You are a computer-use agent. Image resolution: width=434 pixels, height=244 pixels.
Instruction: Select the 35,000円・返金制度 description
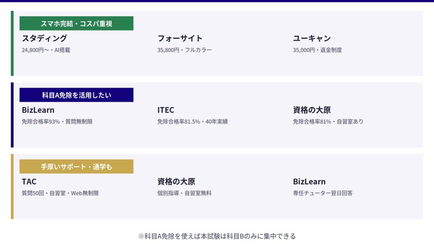317,50
